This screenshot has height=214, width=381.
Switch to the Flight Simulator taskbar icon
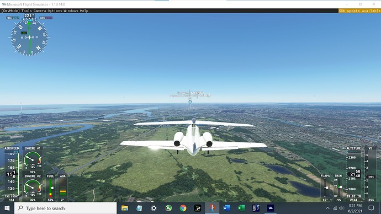pos(212,208)
